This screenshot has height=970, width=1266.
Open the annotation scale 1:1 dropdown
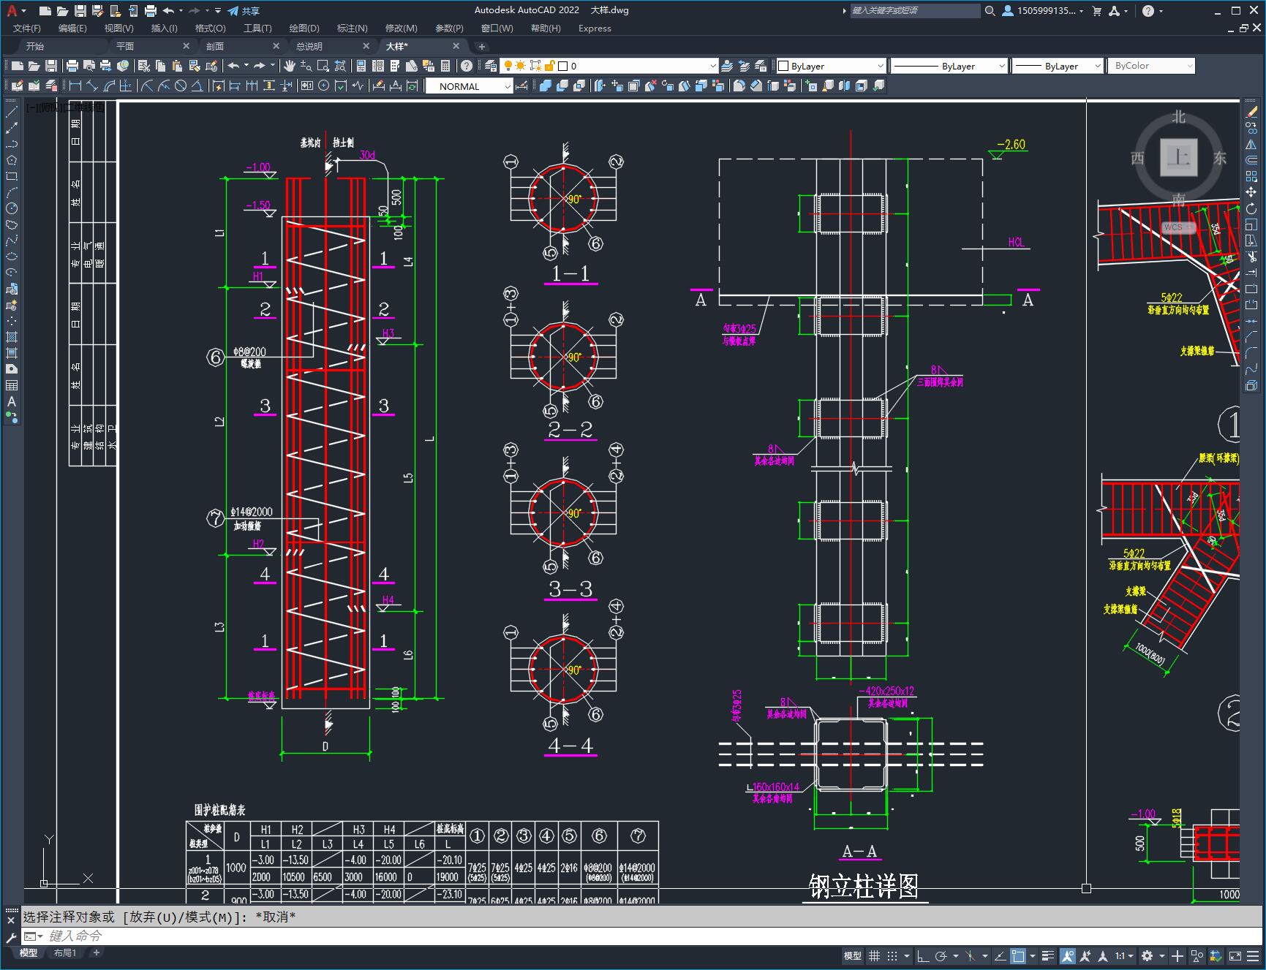coord(1124,955)
